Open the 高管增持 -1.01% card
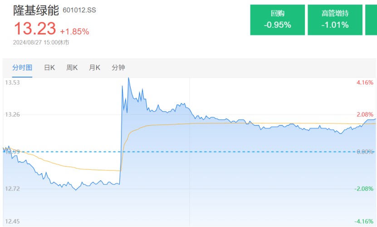The image size is (377, 227). pos(335,20)
